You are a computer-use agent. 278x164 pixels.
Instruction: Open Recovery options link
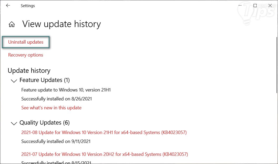26,55
